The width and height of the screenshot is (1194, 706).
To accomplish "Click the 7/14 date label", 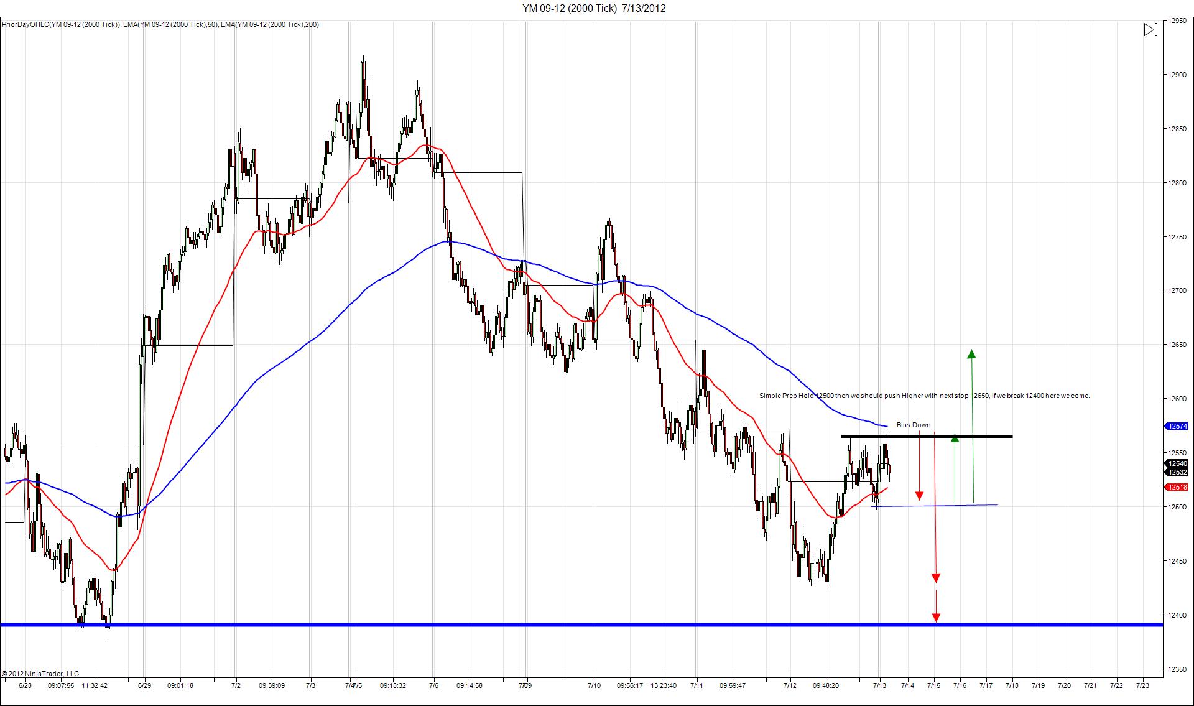I will tap(907, 685).
